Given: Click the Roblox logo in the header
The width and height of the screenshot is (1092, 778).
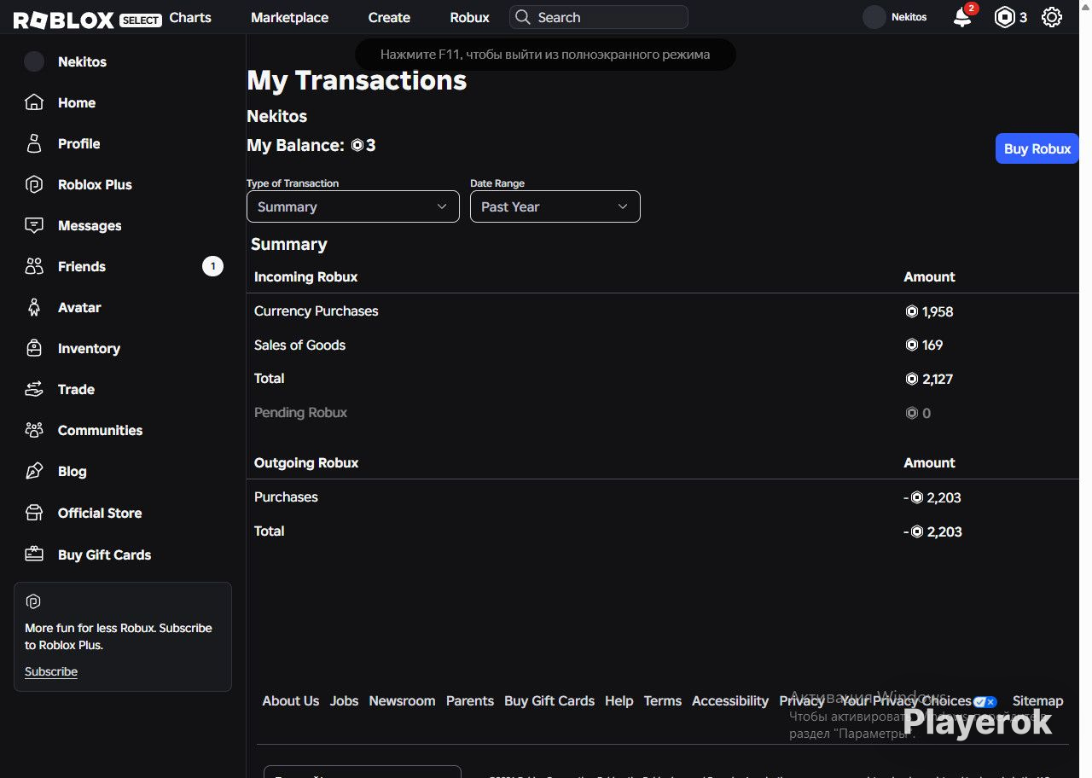Looking at the screenshot, I should (64, 18).
